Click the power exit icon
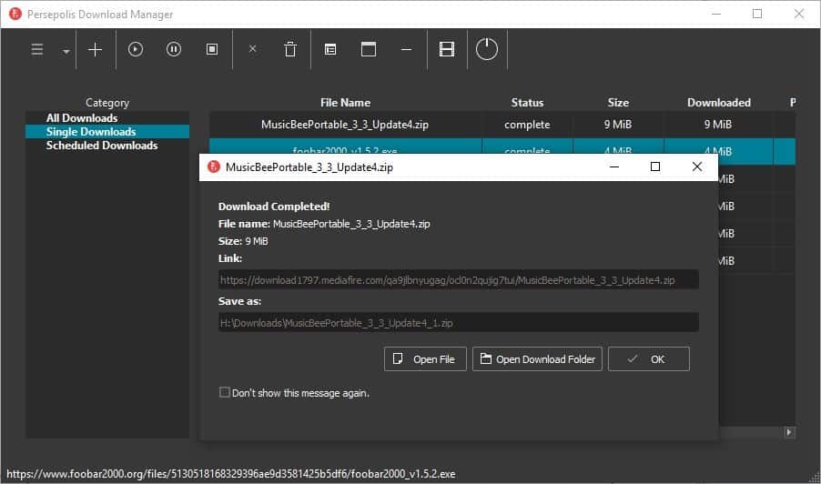 (x=487, y=50)
